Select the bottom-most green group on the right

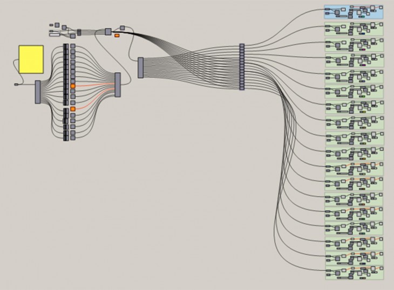pyautogui.click(x=354, y=272)
